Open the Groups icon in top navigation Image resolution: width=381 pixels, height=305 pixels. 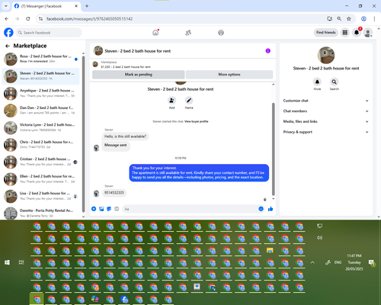(221, 33)
